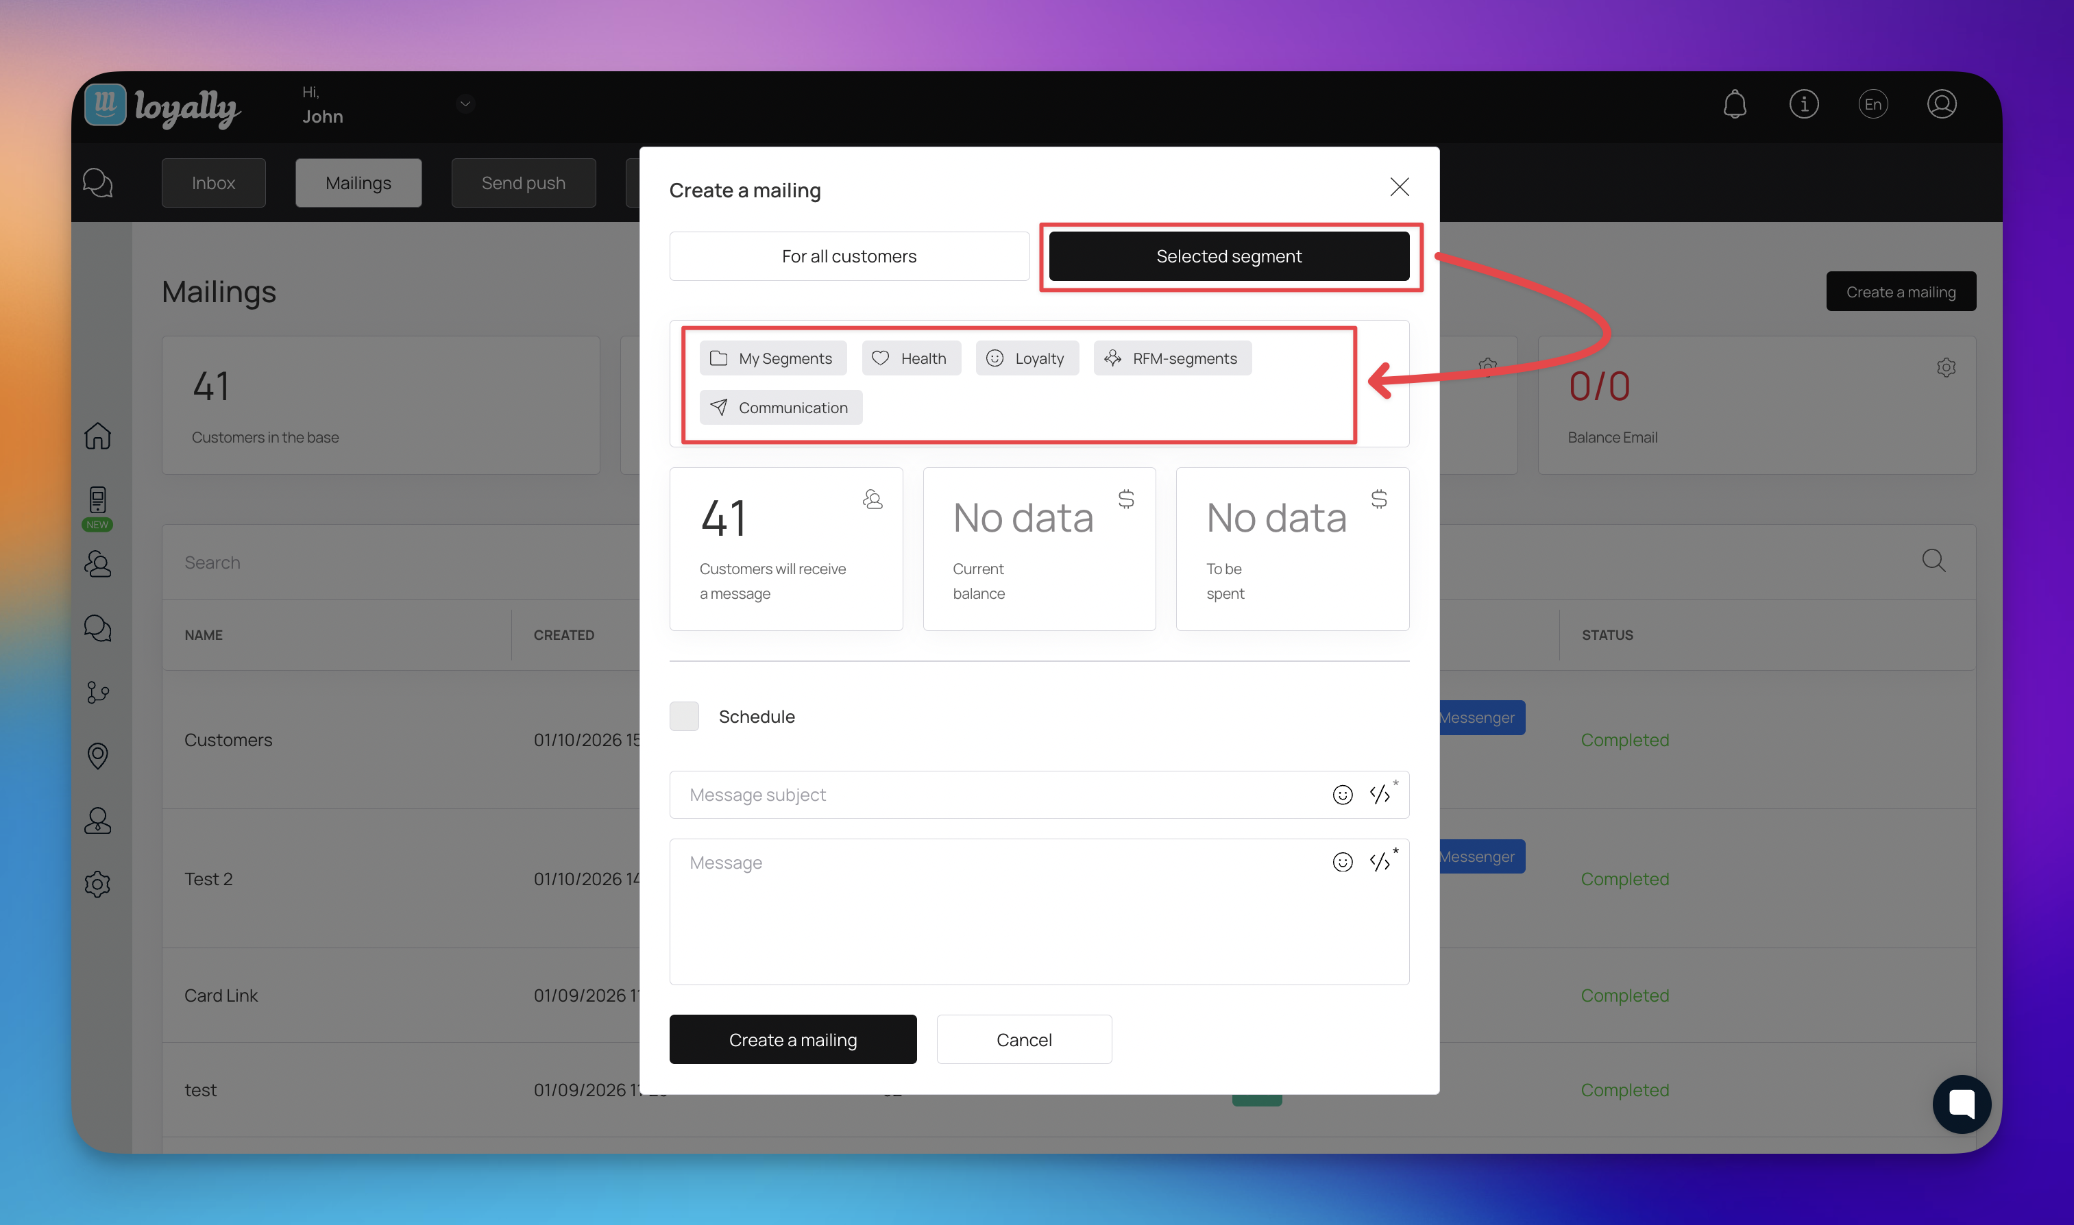Go to Home via house sidebar icon
Viewport: 2074px width, 1225px height.
(97, 436)
